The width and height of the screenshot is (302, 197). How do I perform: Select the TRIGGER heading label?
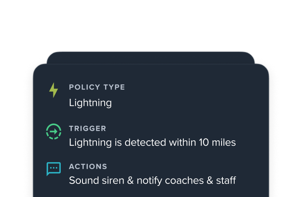(87, 128)
